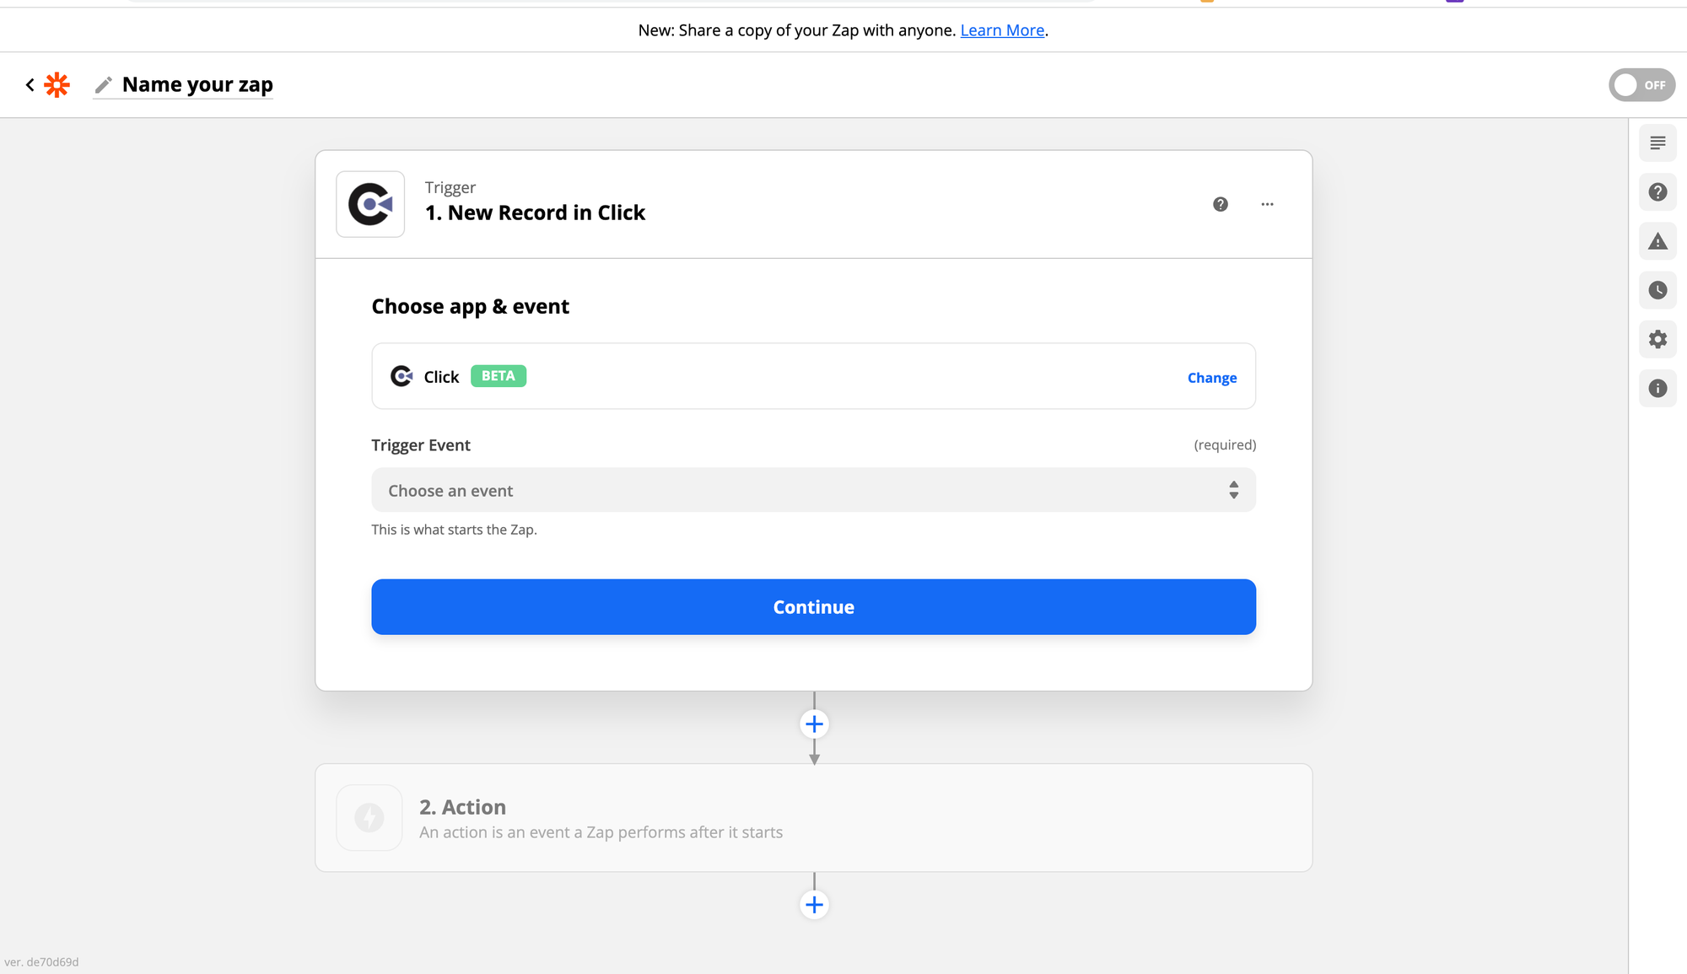The width and height of the screenshot is (1687, 974).
Task: Select the BETA badge next to Click
Action: 499,376
